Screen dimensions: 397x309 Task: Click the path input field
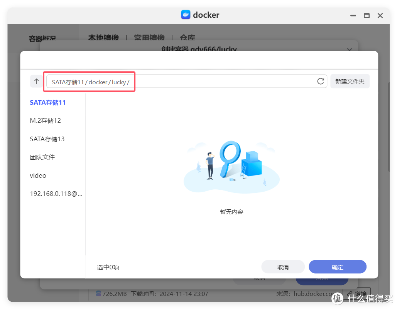[x=187, y=81]
